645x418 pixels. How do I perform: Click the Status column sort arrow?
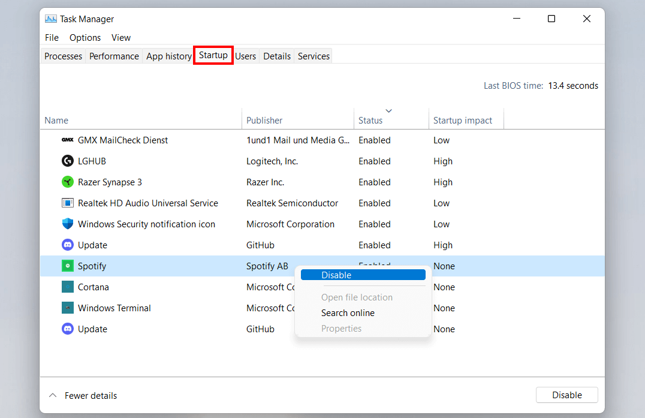tap(389, 111)
